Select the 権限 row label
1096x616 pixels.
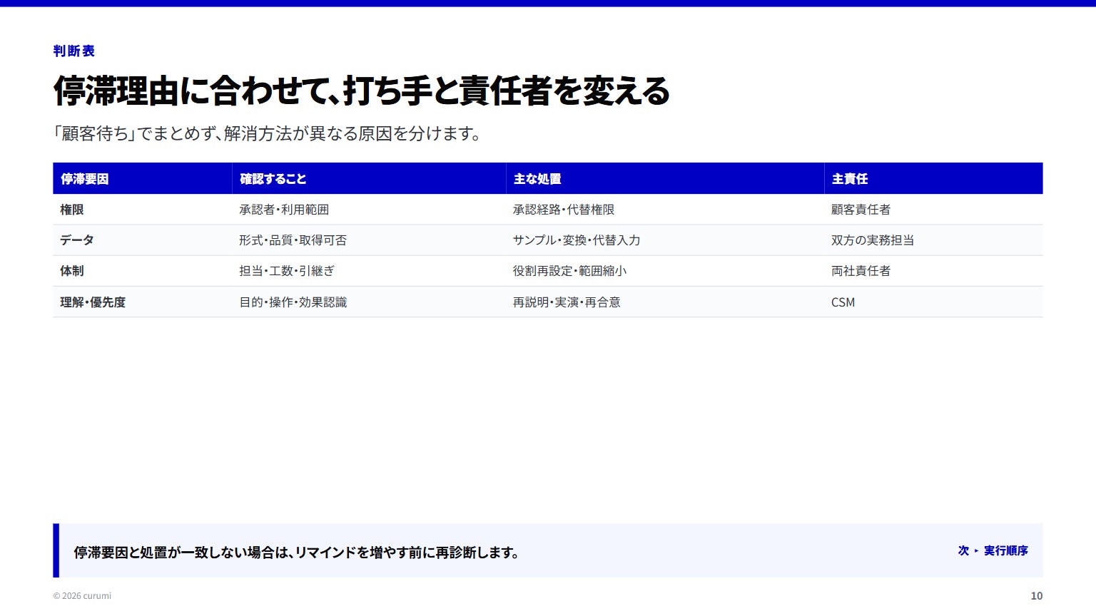(x=72, y=210)
